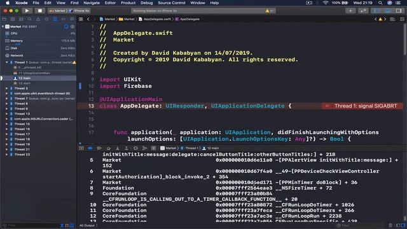
Task: Open the report navigator icon
Action: (x=72, y=19)
